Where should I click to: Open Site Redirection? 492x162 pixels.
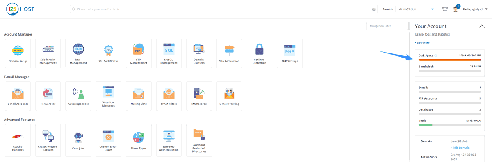229,53
